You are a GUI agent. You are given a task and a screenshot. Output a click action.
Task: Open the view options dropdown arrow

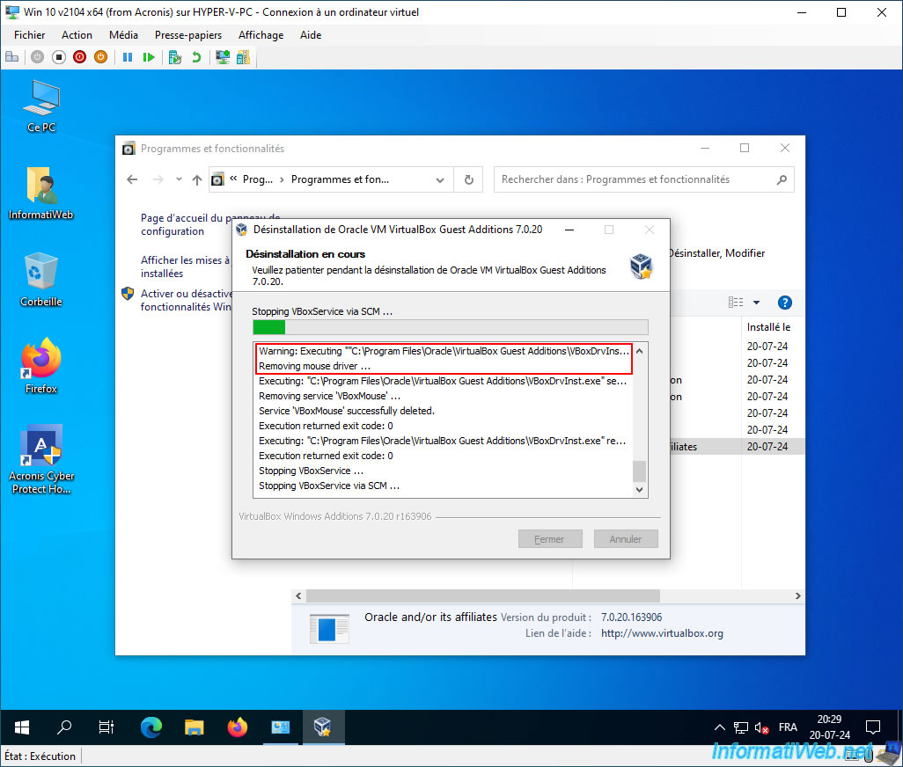click(x=756, y=302)
